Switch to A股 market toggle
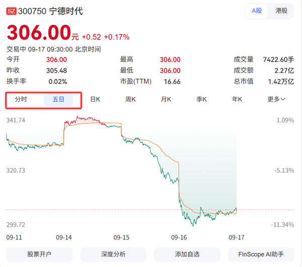Image resolution: width=302 pixels, height=267 pixels. coord(257,11)
